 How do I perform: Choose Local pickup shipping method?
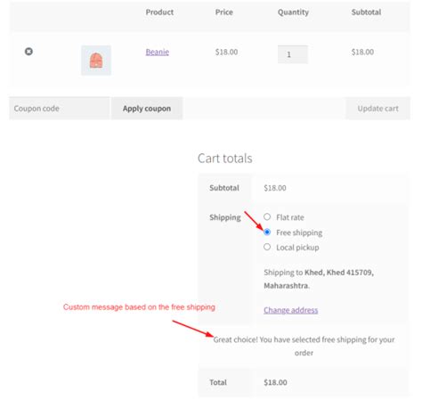coord(267,247)
